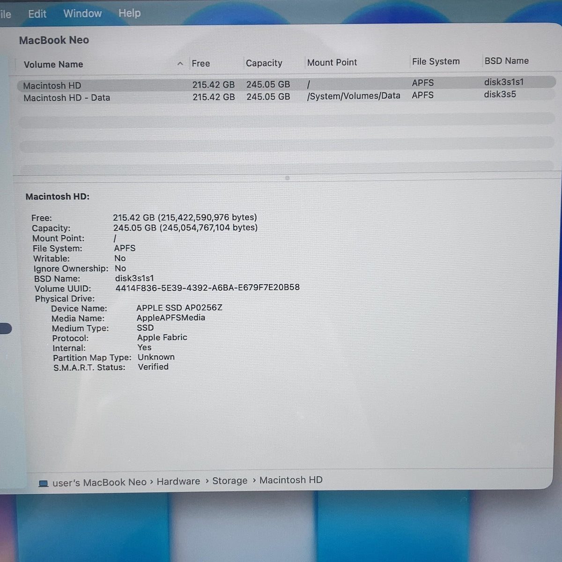
Task: Sort by BSD Name column header
Action: pos(507,61)
